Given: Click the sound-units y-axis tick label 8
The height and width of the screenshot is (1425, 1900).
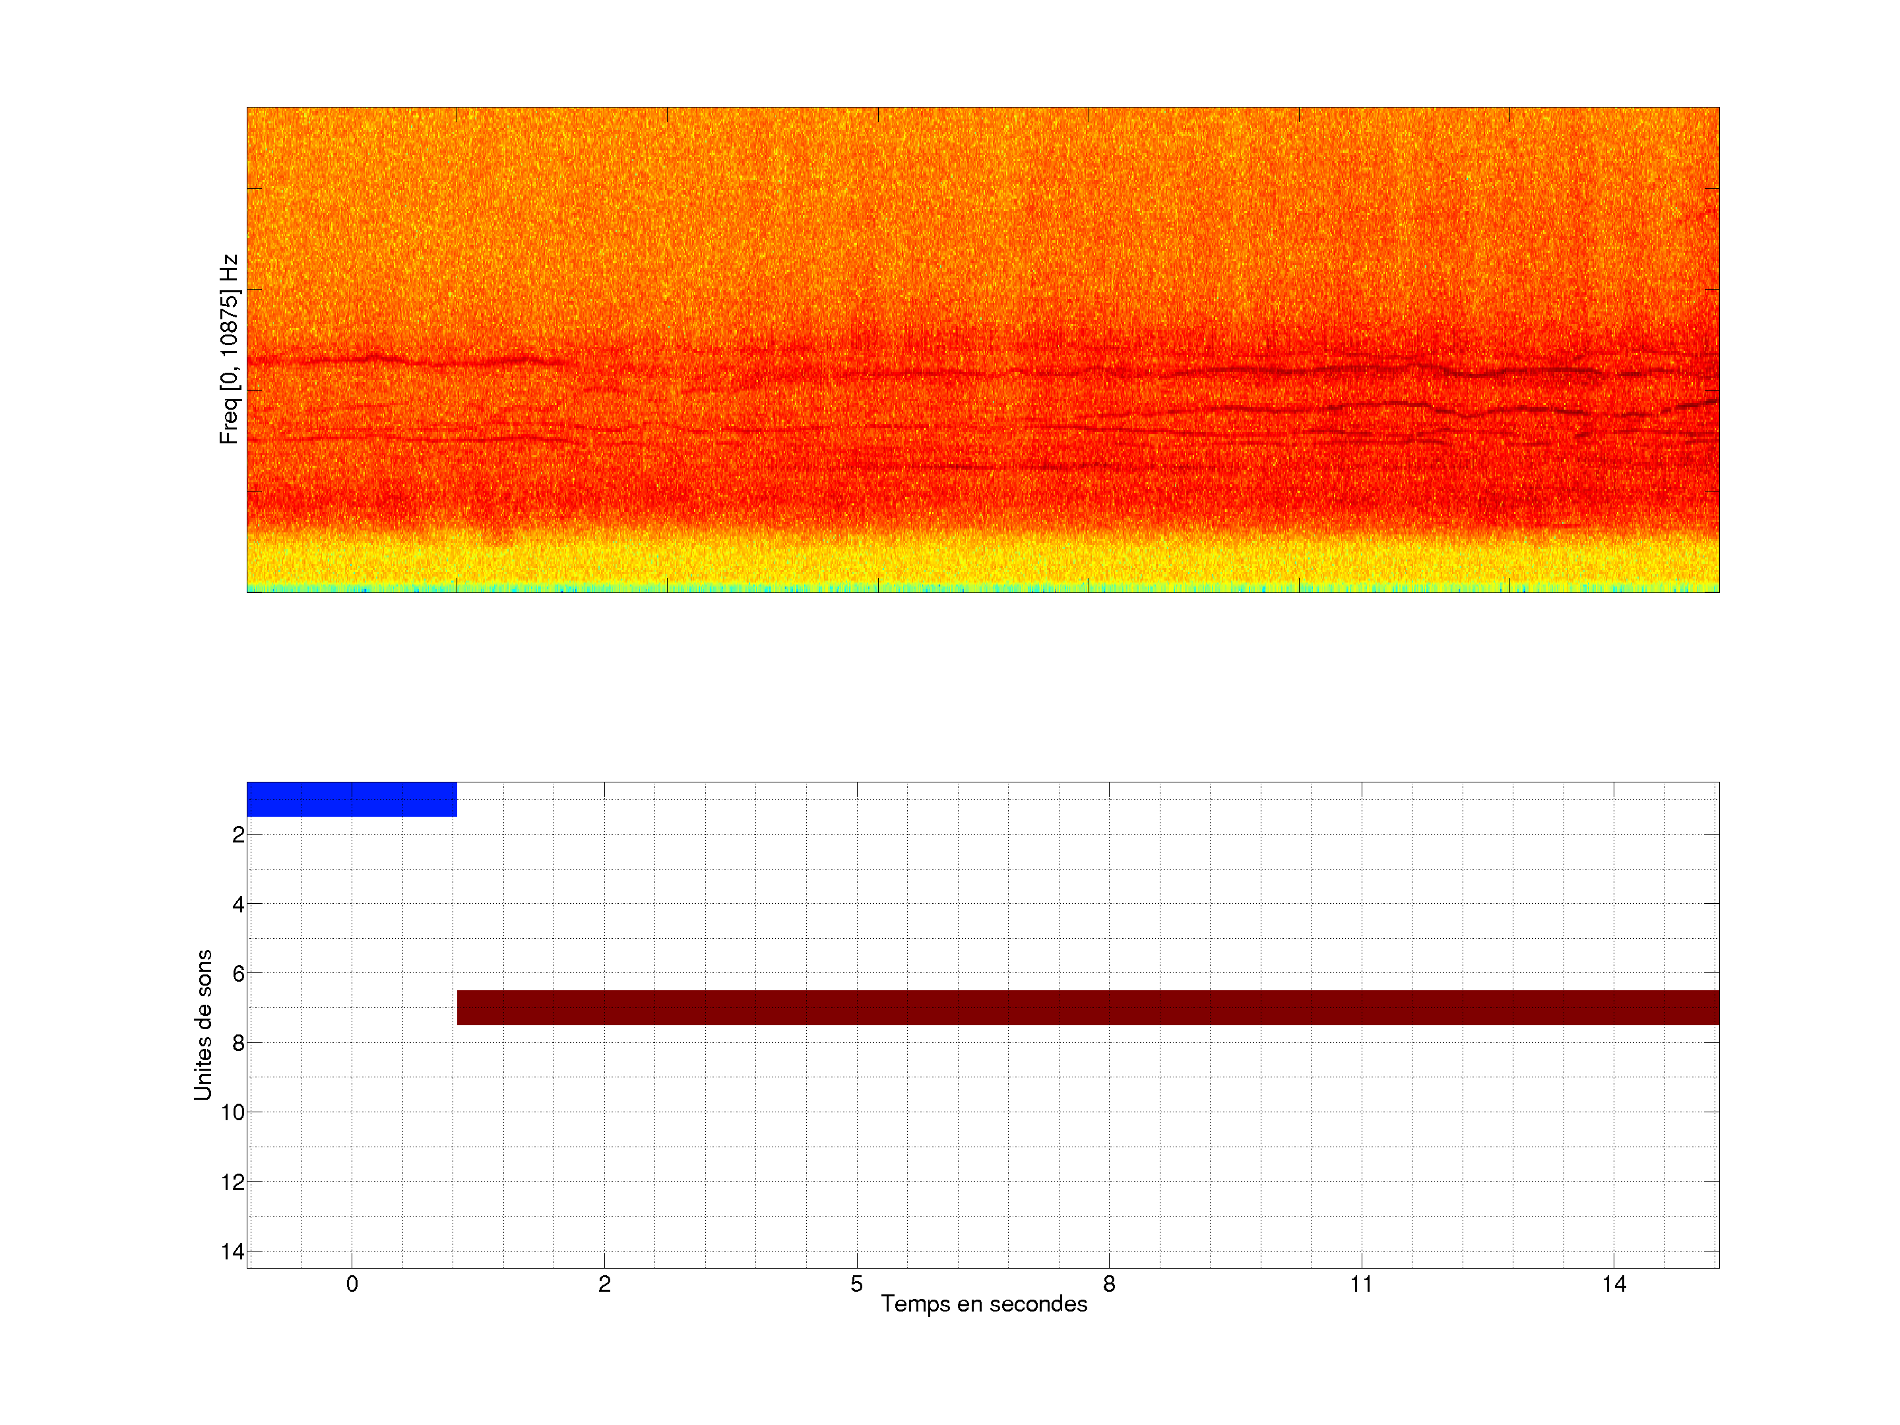Looking at the screenshot, I should [x=238, y=1044].
